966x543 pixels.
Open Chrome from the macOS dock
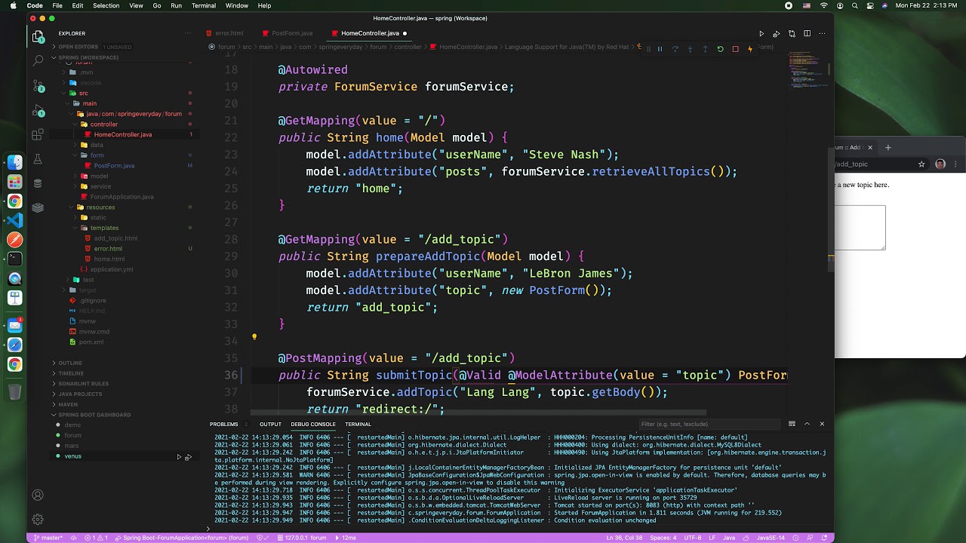point(15,201)
